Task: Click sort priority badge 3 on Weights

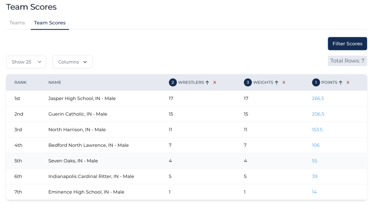Action: [248, 83]
